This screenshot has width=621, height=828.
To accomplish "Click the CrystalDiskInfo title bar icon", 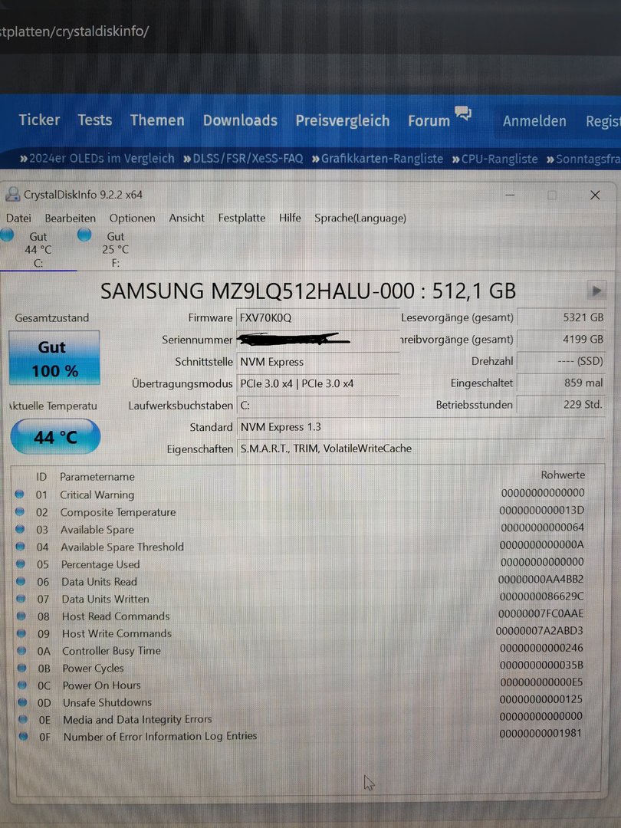I will (x=12, y=194).
